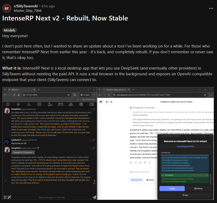217x203 pixels.
Task: Open Chrome kebab menu in DeepSeek window
Action: (211, 95)
